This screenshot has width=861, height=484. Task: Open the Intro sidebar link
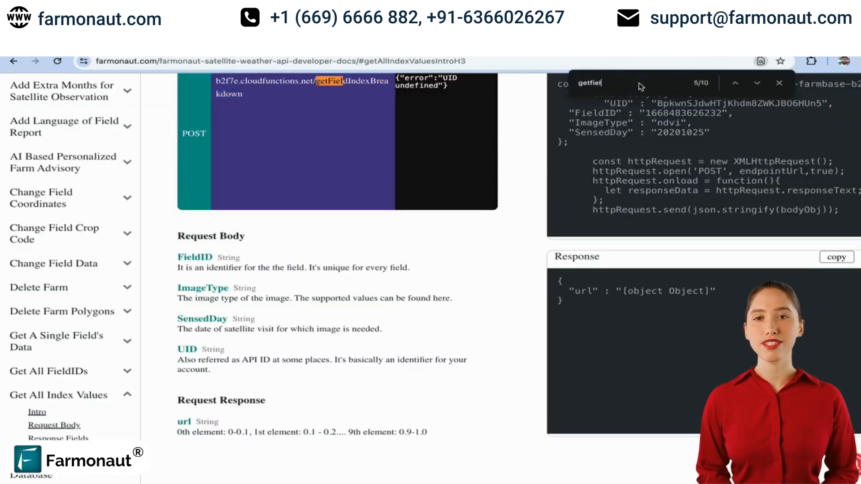tap(37, 411)
